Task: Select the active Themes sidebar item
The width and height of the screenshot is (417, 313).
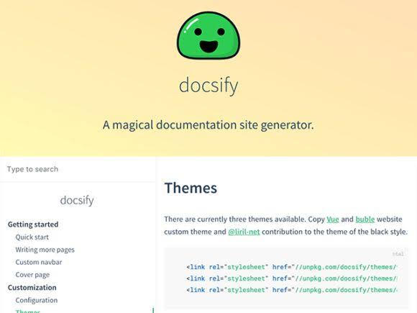Action: point(27,311)
